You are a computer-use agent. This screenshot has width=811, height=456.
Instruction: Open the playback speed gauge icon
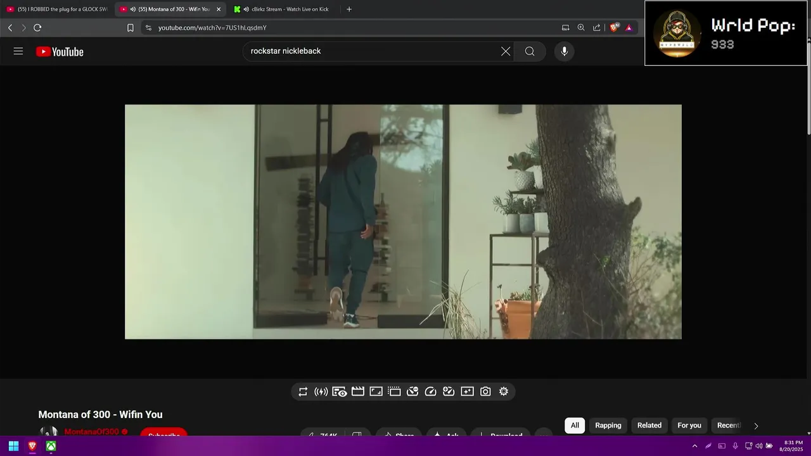(x=431, y=391)
